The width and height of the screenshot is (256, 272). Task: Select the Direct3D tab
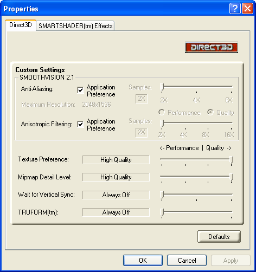[21, 25]
